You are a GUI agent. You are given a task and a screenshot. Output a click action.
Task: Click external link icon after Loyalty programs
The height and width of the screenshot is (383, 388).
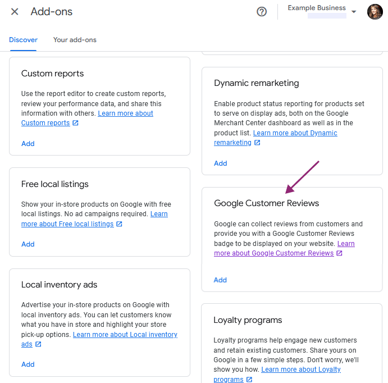[x=249, y=379]
